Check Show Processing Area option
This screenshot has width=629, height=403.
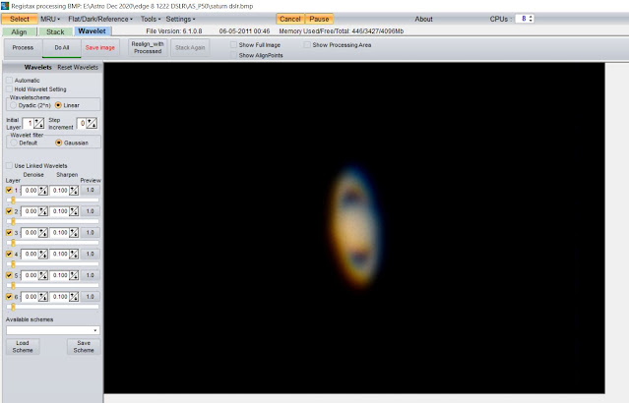[307, 44]
